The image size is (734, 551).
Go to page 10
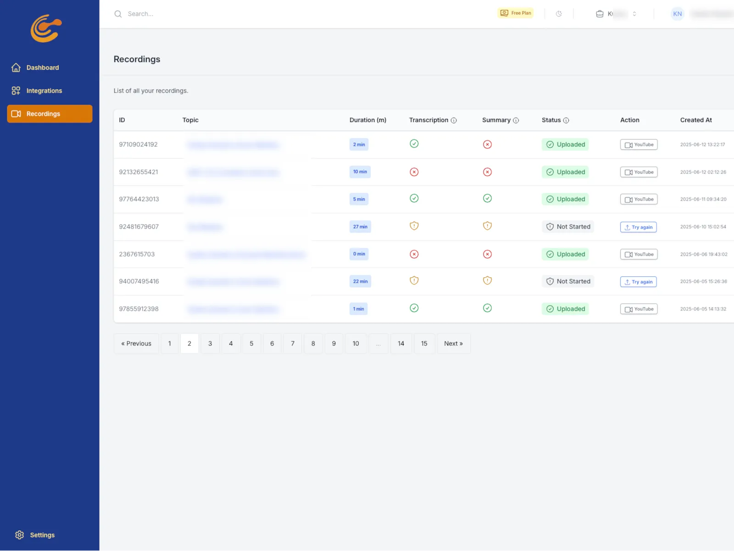pos(356,343)
